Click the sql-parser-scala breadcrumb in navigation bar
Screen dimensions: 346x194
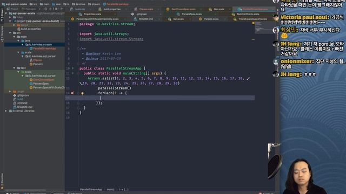(x=15, y=4)
